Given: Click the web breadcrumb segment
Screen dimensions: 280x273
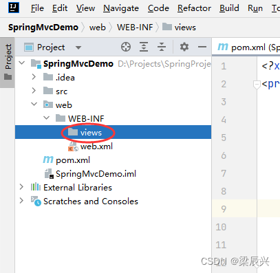Looking at the screenshot, I should point(98,28).
